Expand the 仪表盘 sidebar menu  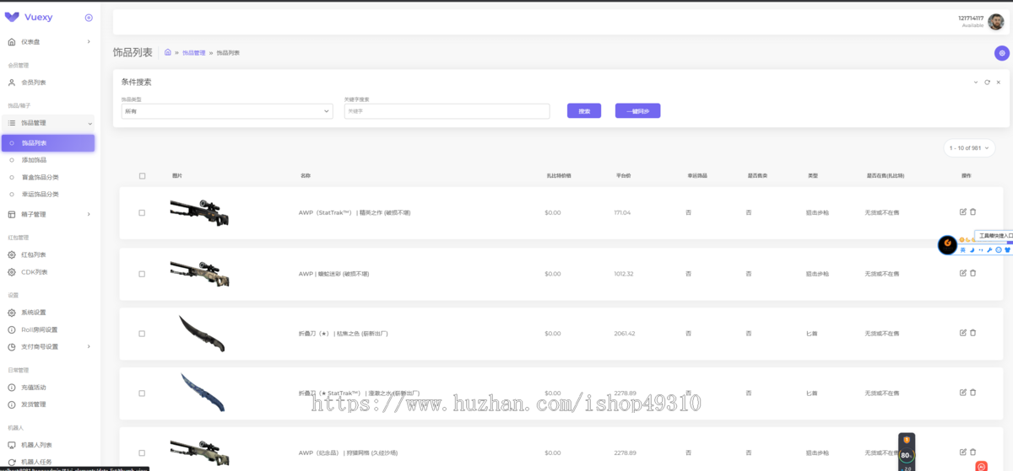[49, 41]
